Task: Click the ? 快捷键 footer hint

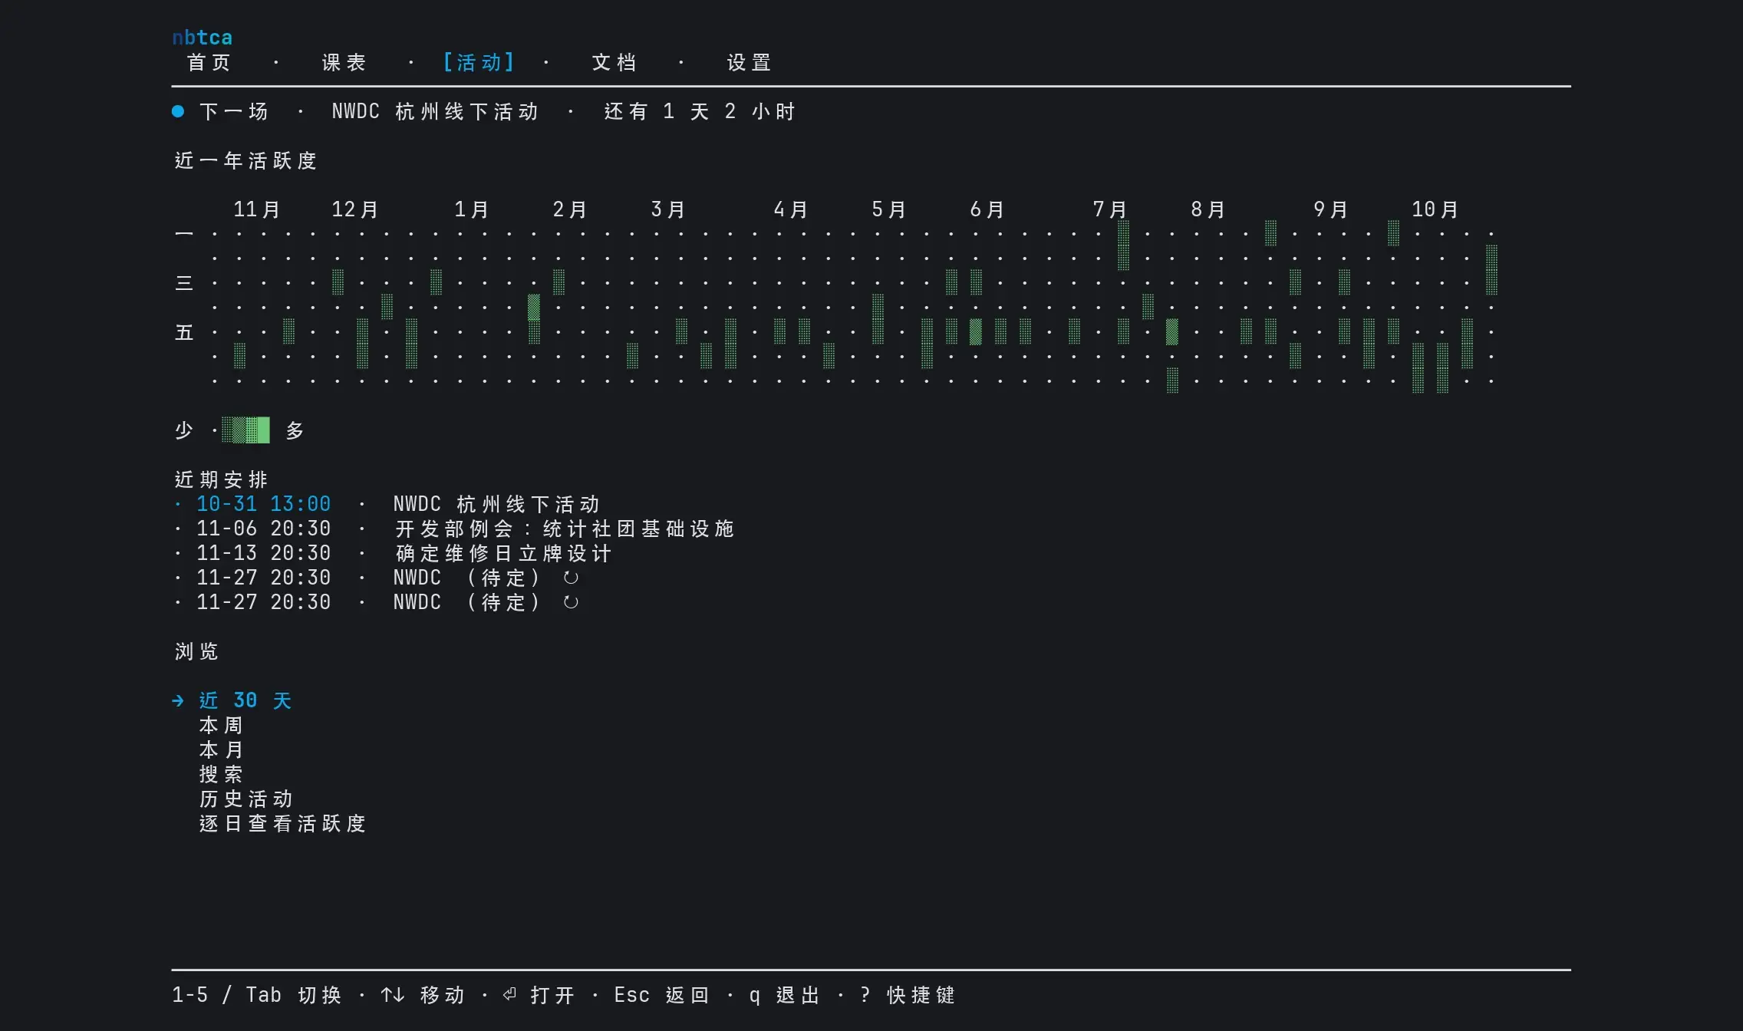Action: (x=908, y=995)
